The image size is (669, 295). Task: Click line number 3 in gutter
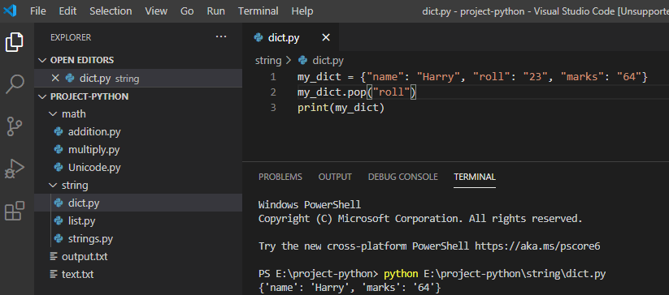point(273,108)
